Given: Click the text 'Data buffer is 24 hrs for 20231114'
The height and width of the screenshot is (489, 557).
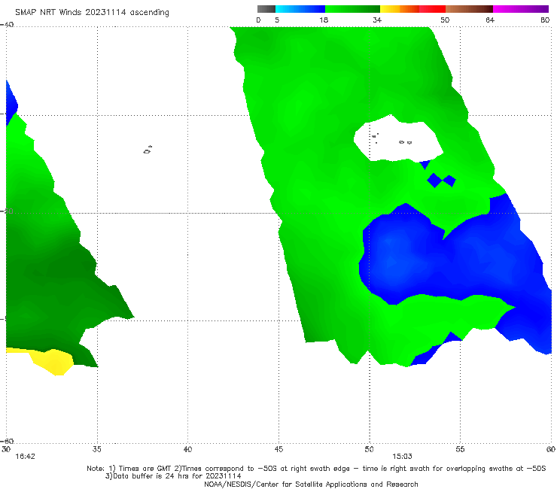Looking at the screenshot, I should point(177,476).
